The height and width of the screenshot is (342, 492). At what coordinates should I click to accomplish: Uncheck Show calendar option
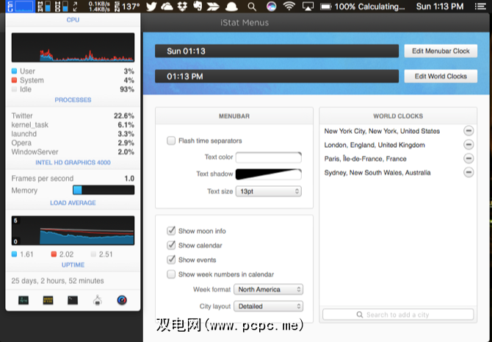[x=171, y=245]
